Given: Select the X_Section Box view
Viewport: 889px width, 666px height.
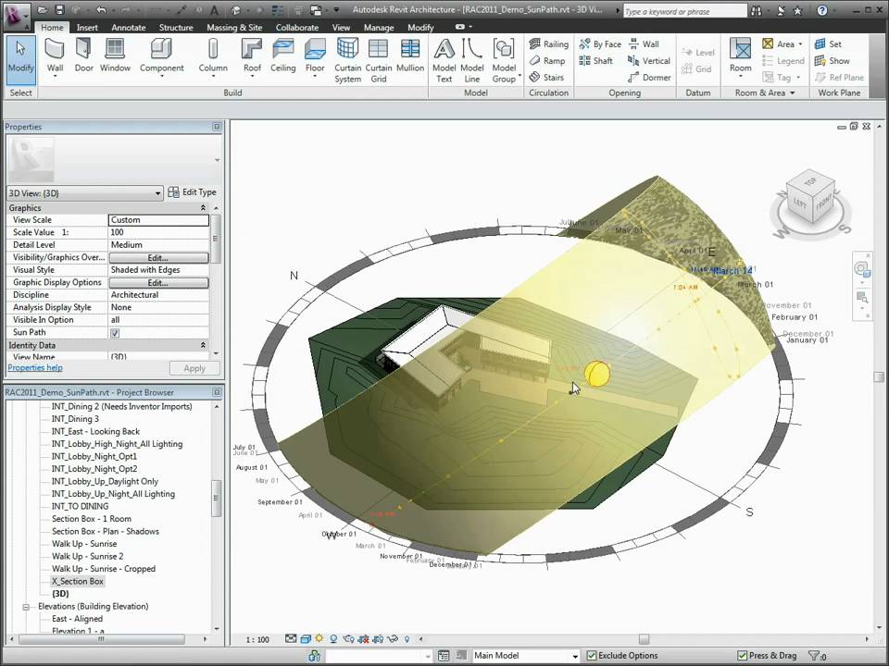Looking at the screenshot, I should tap(78, 581).
